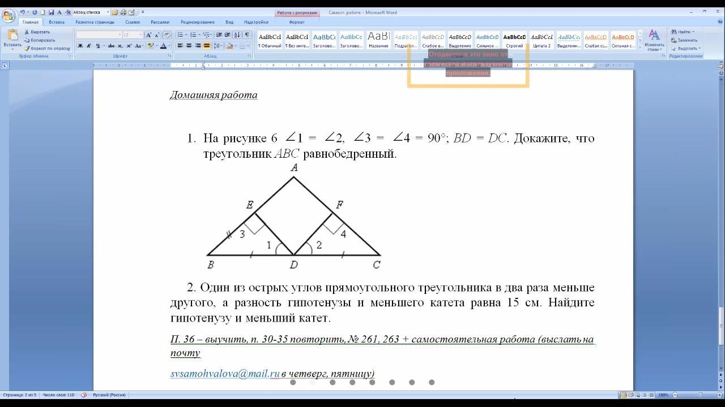Apply the Строгий style
This screenshot has height=407, width=725.
pyautogui.click(x=514, y=40)
